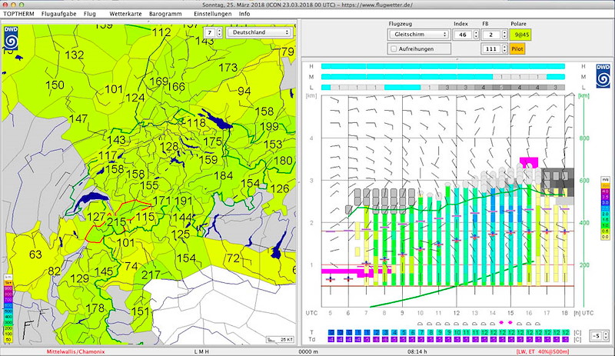This screenshot has width=615, height=356.
Task: Click Mittelwallis/Chamonix in the status bar
Action: click(75, 351)
